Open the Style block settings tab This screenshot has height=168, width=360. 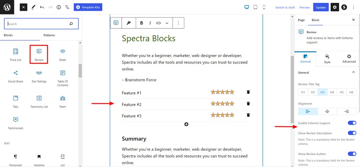point(327,59)
